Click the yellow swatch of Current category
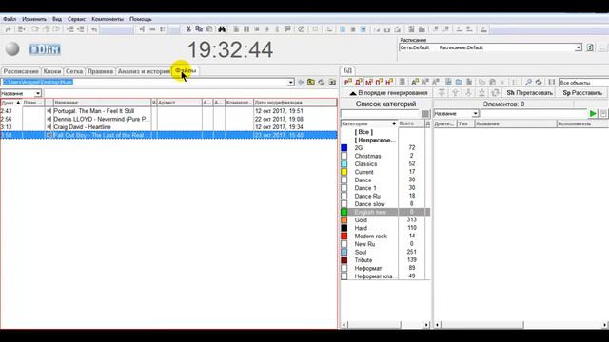Viewport: 609px width, 342px height. point(344,172)
